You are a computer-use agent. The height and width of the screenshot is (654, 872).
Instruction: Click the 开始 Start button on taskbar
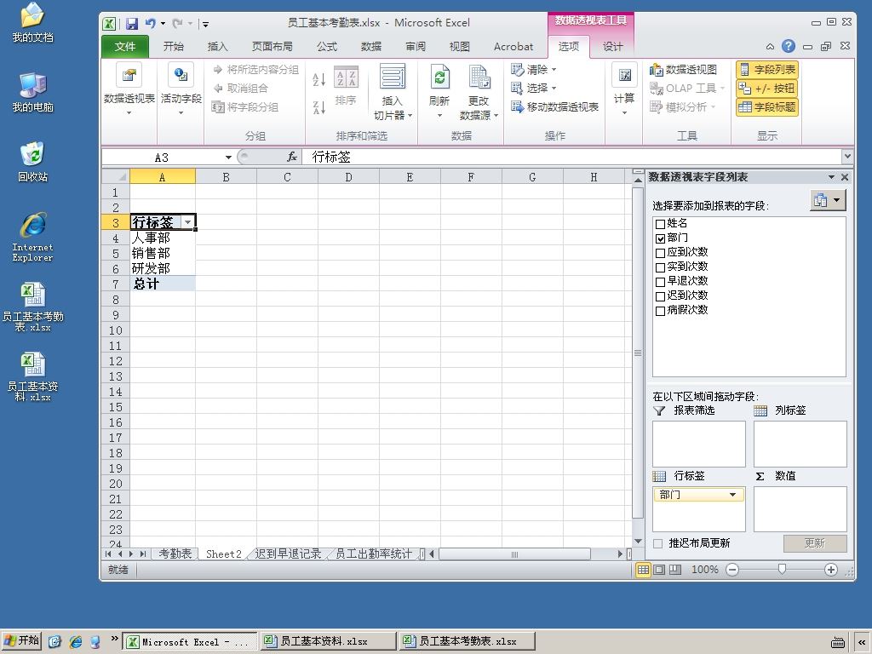[x=21, y=640]
